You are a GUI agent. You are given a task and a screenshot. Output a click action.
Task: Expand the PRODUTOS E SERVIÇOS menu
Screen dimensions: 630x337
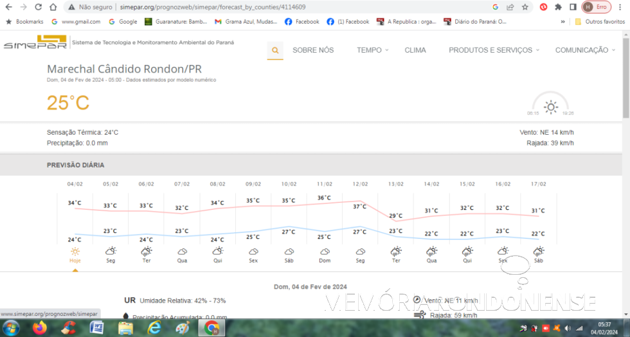494,50
